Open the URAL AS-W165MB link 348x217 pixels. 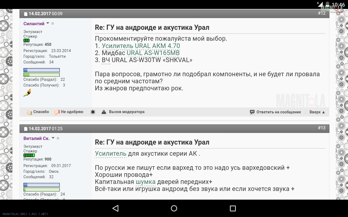pos(153,53)
